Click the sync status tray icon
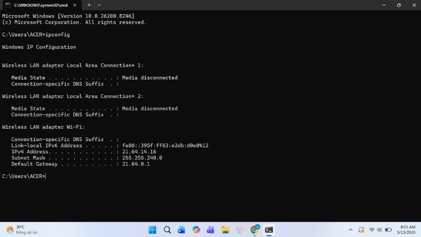The height and width of the screenshot is (237, 421). tap(361, 230)
